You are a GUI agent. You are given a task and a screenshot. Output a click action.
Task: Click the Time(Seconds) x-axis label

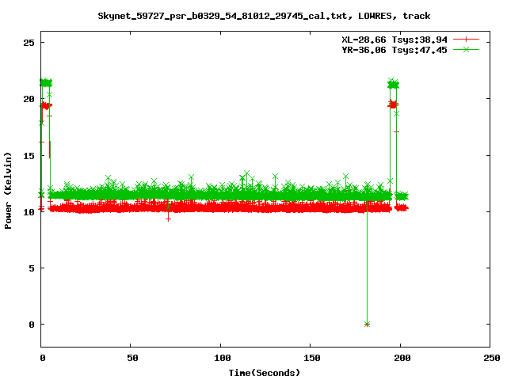pyautogui.click(x=264, y=373)
